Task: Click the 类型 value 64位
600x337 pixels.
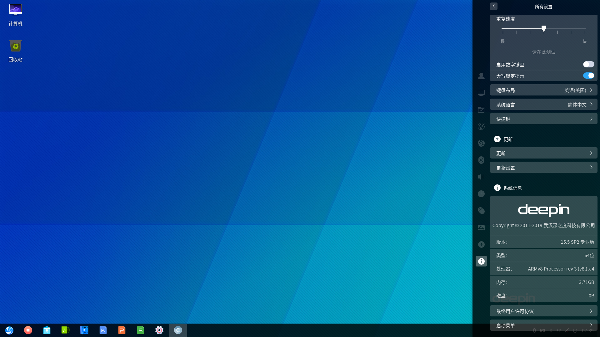Action: point(589,256)
